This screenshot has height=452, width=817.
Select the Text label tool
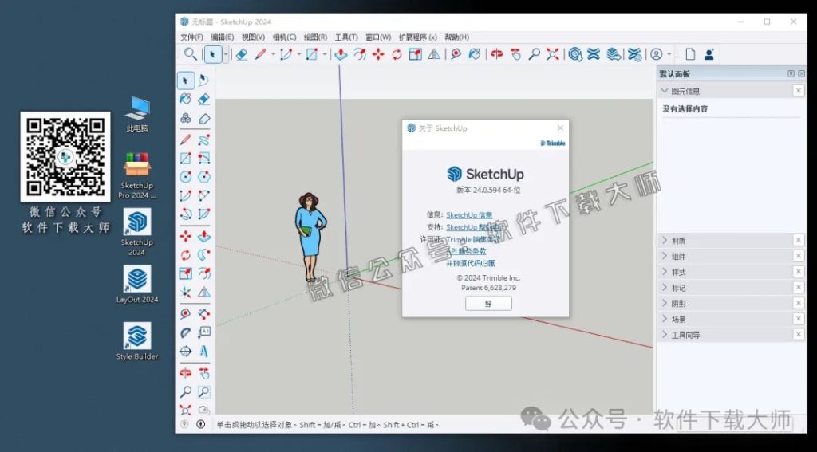[x=203, y=332]
